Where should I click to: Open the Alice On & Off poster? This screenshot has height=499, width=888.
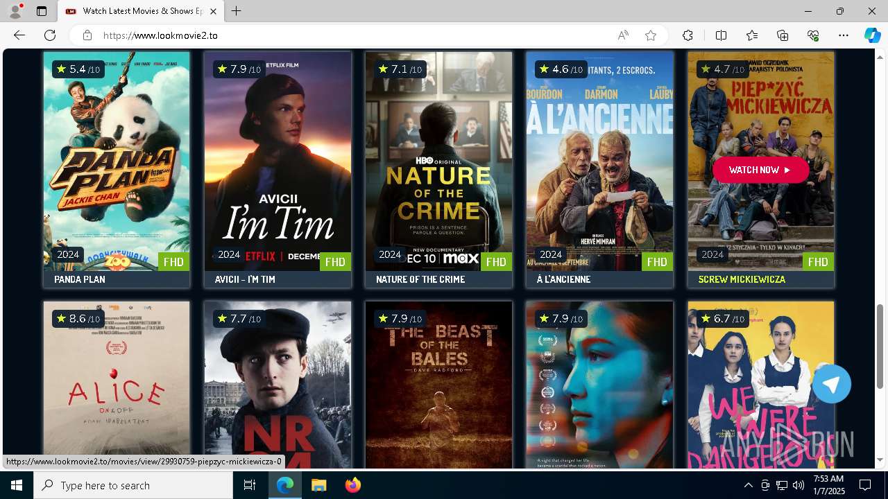click(117, 385)
